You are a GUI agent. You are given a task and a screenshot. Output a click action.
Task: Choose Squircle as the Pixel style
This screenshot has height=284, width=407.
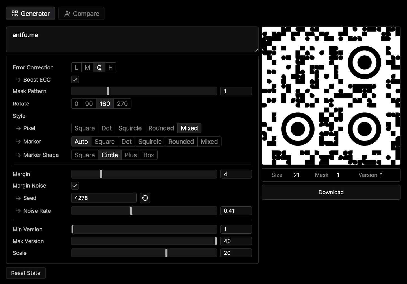coord(130,128)
